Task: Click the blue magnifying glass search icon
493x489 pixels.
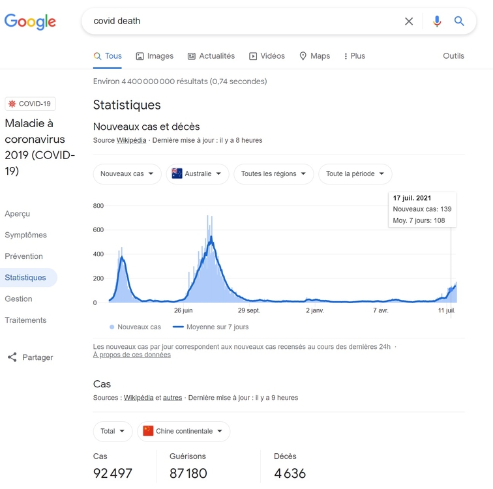Action: (459, 21)
